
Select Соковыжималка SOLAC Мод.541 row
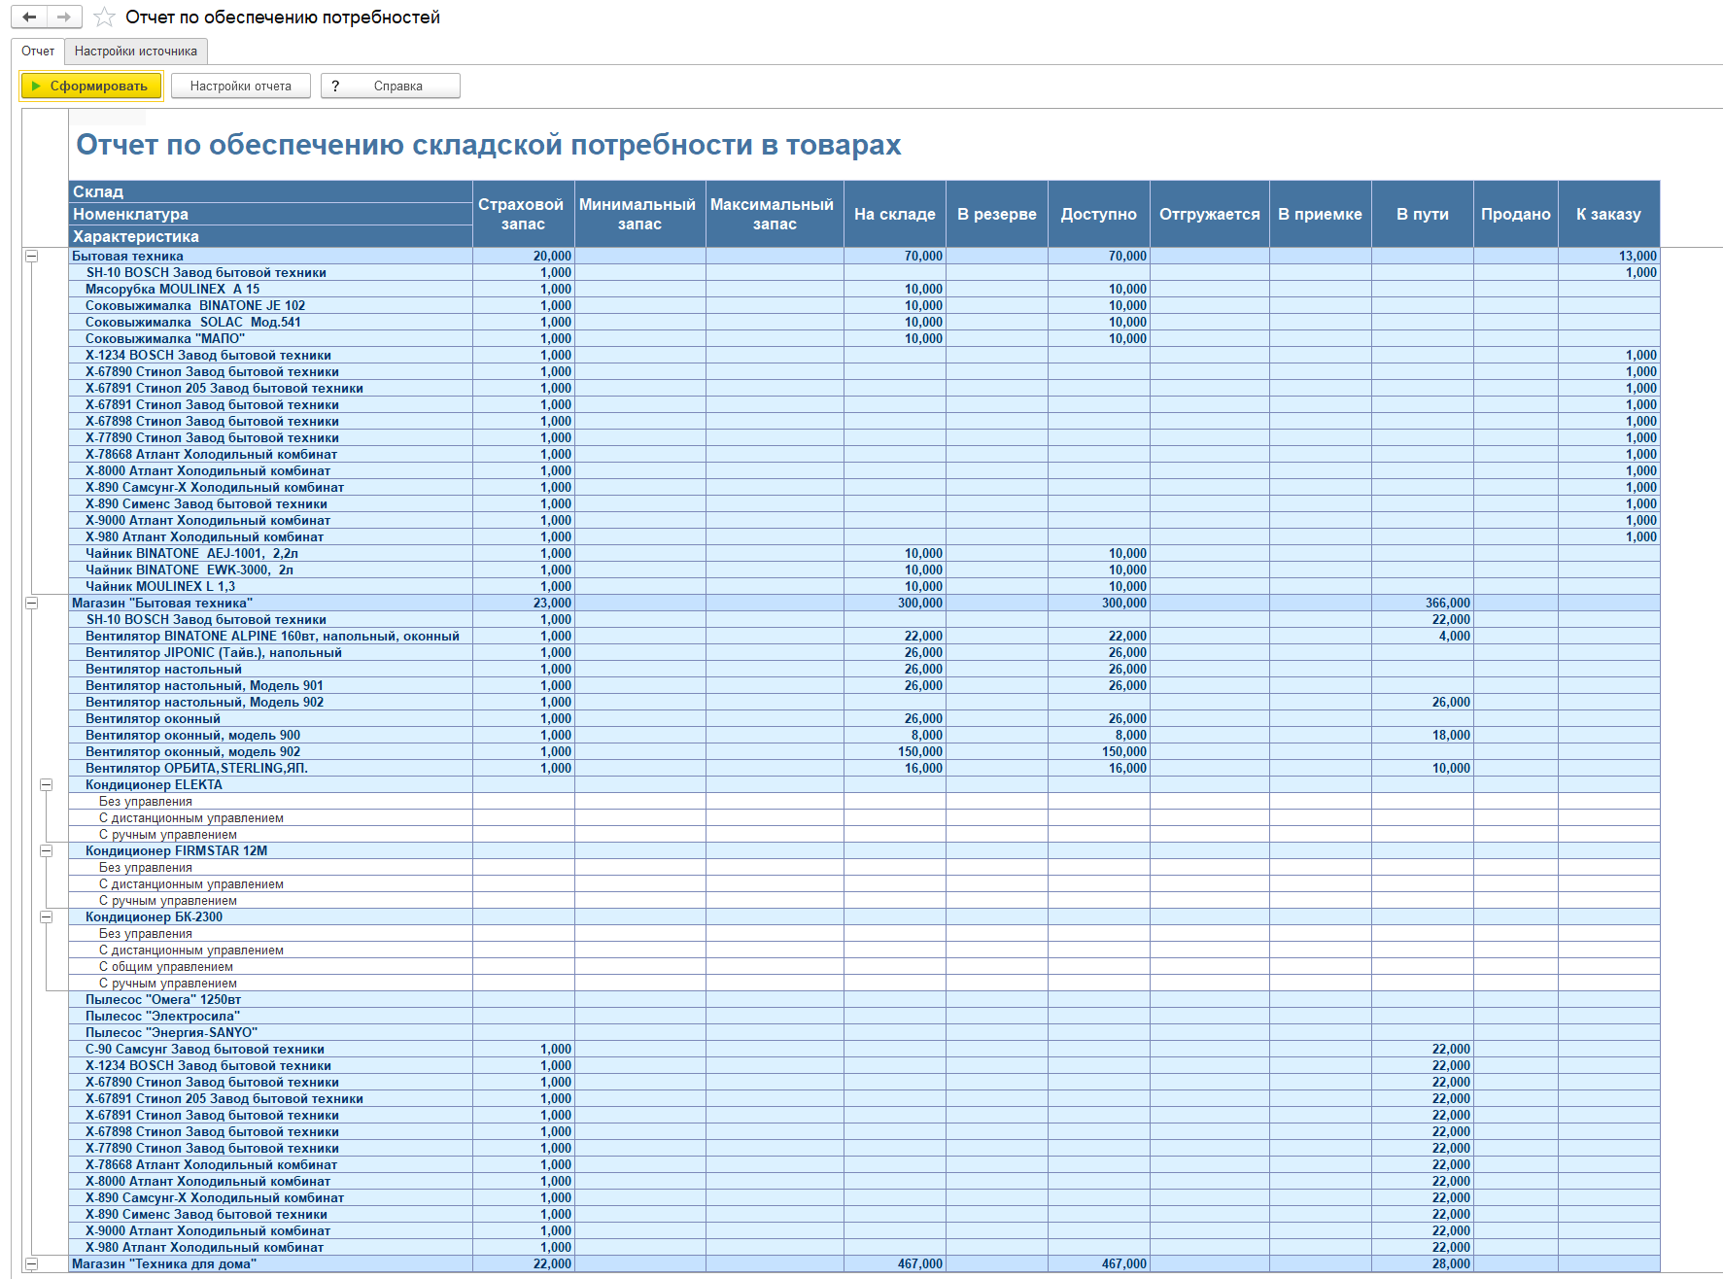tap(864, 323)
